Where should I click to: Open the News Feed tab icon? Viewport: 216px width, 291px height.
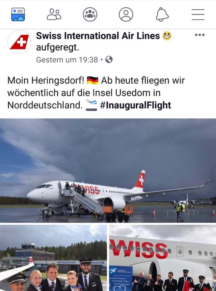18,14
